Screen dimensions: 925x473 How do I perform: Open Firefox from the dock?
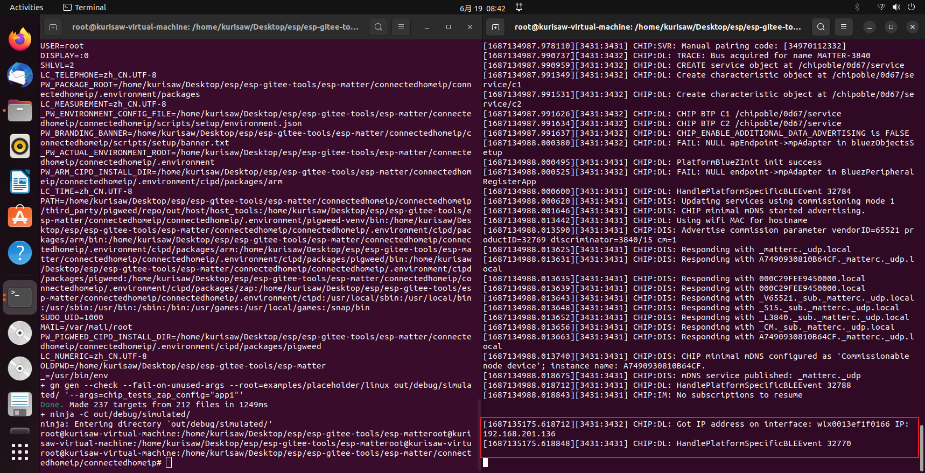20,39
